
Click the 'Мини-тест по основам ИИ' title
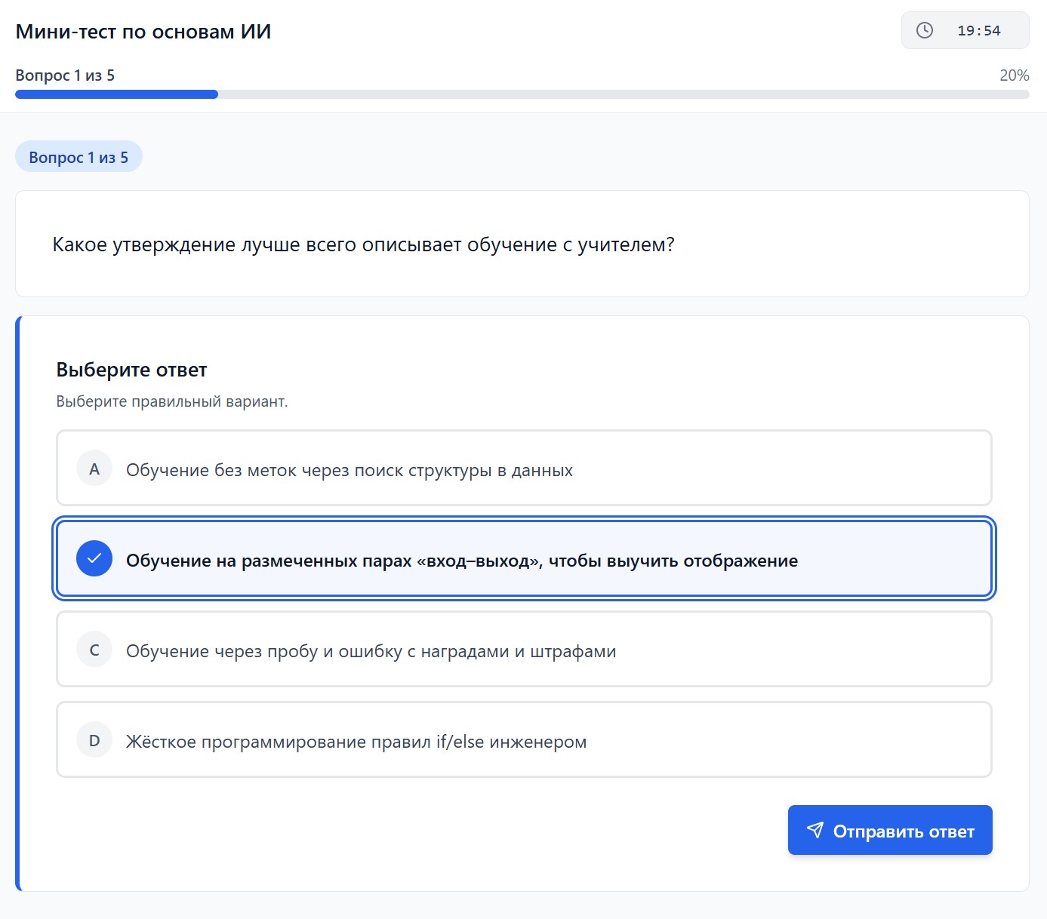[x=144, y=32]
